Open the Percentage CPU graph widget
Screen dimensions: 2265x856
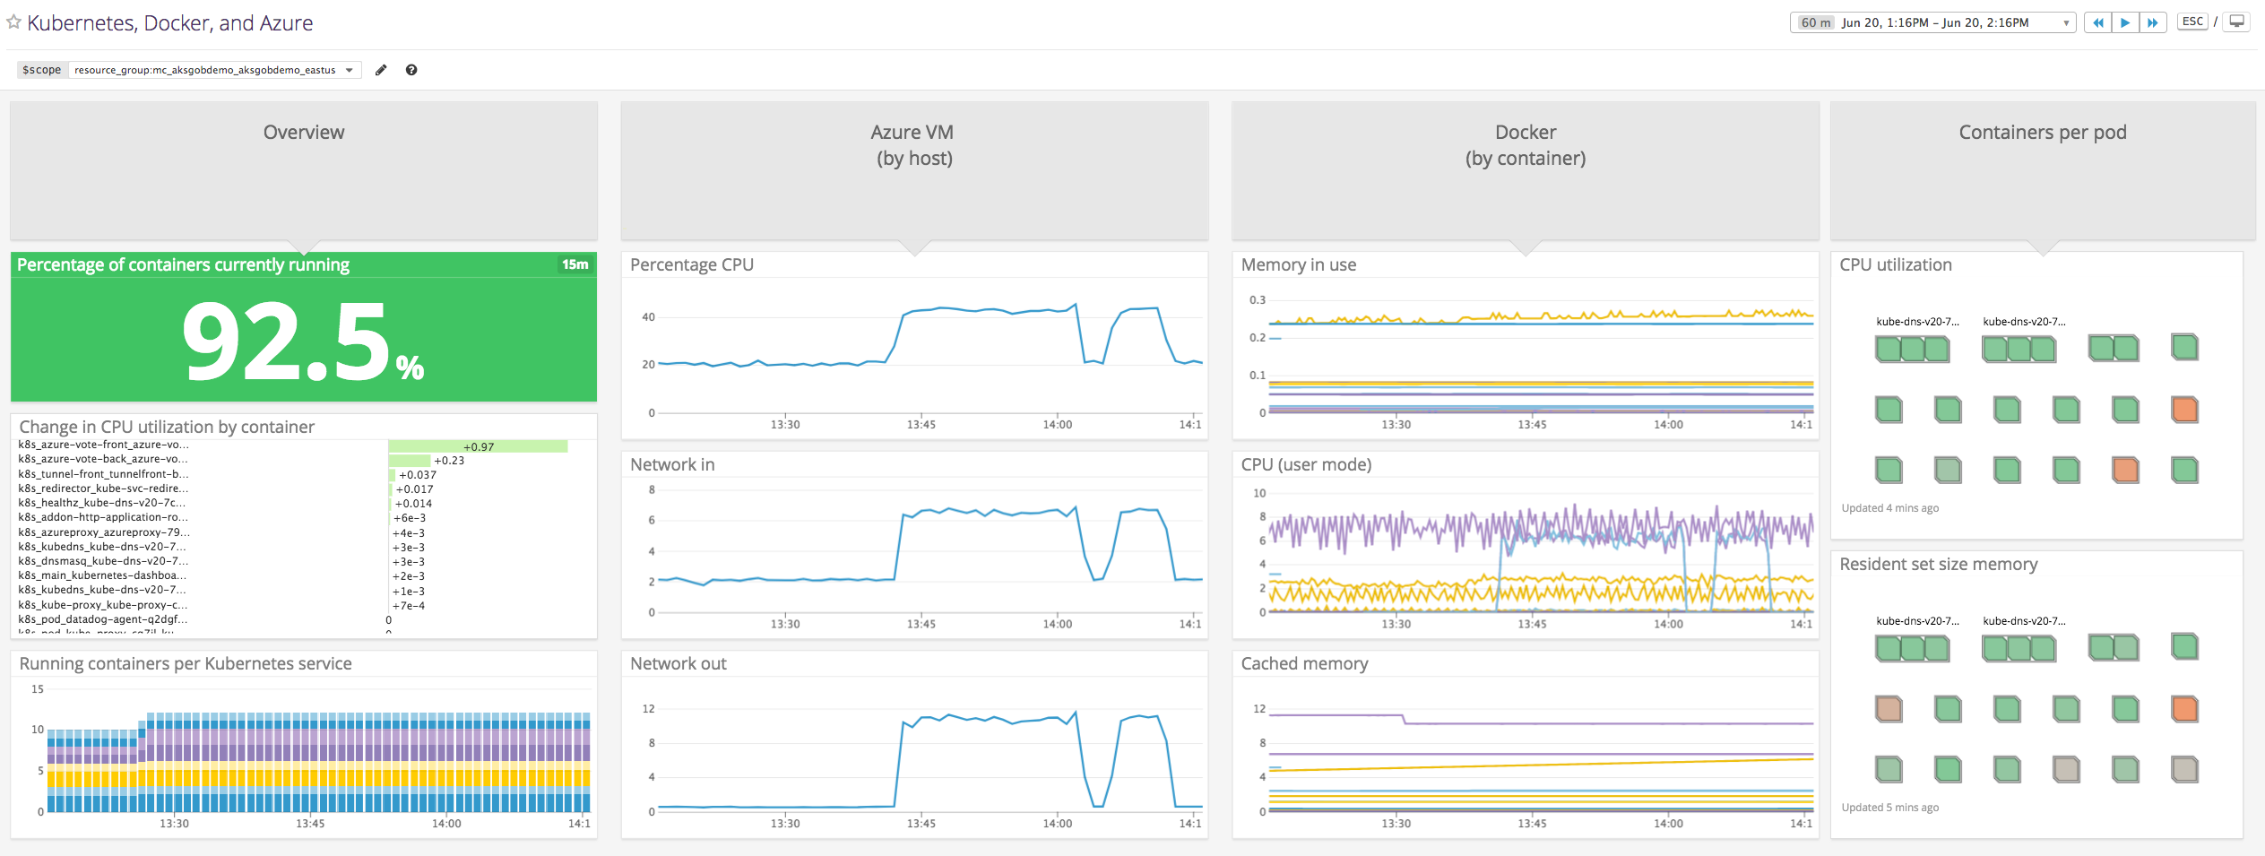click(x=692, y=264)
